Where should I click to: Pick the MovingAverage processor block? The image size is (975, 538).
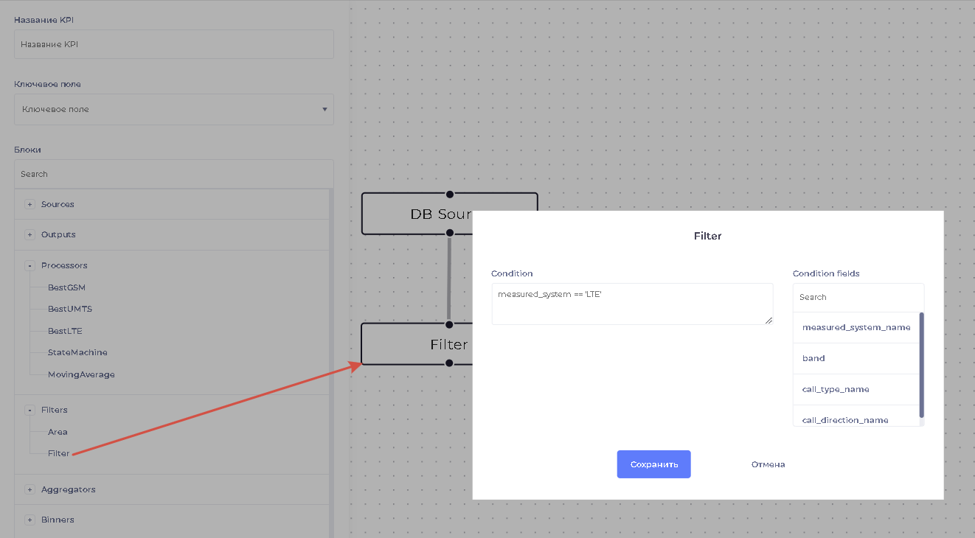coord(81,374)
